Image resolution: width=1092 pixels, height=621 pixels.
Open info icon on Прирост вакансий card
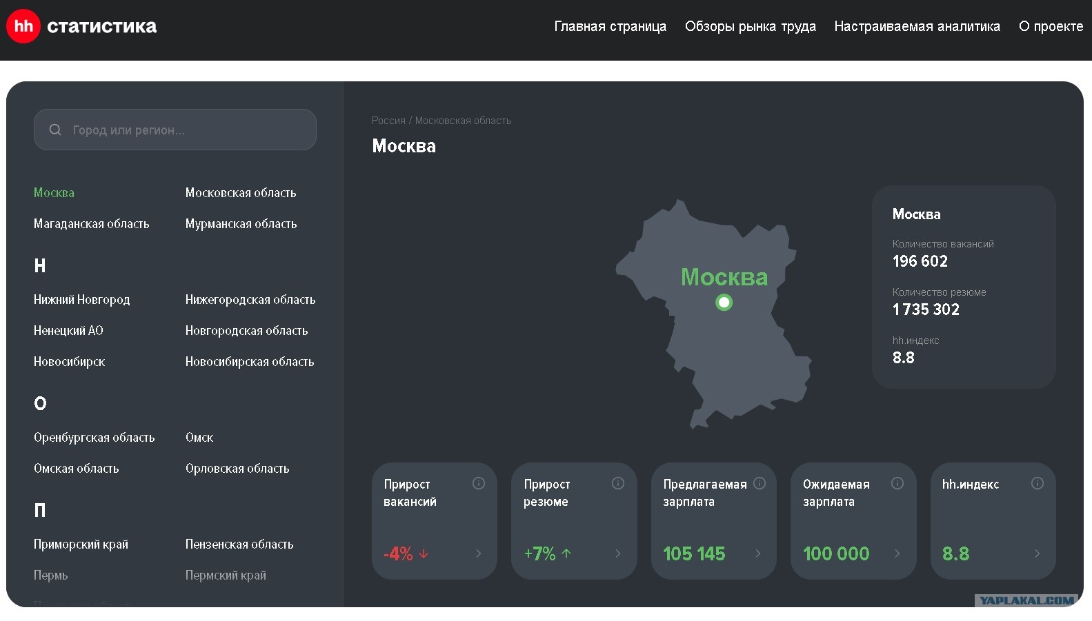[x=478, y=483]
